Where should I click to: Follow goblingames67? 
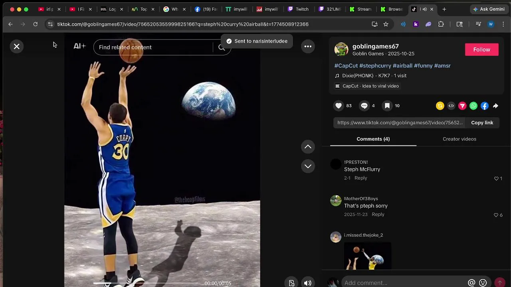point(481,49)
